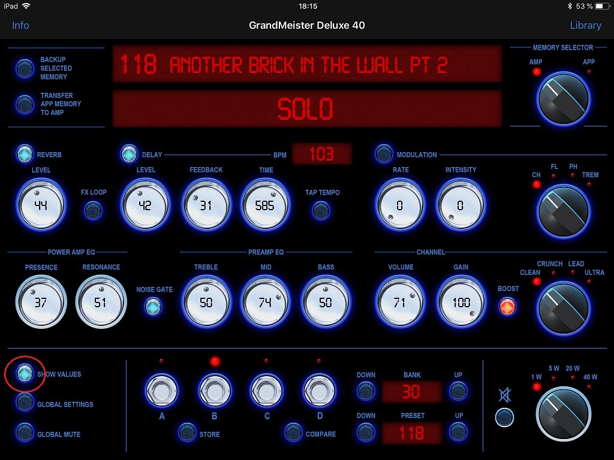Click Transfer App Memory to Amp button
This screenshot has height=460, width=614.
[25, 104]
